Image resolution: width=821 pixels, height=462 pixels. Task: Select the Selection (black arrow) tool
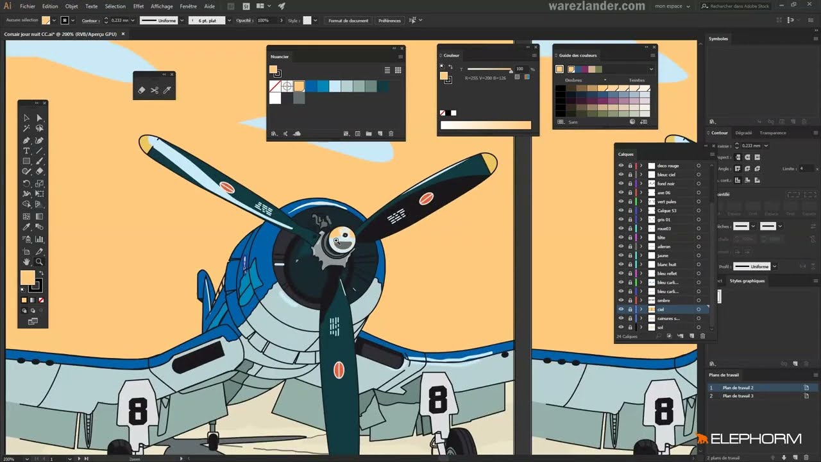coord(26,118)
